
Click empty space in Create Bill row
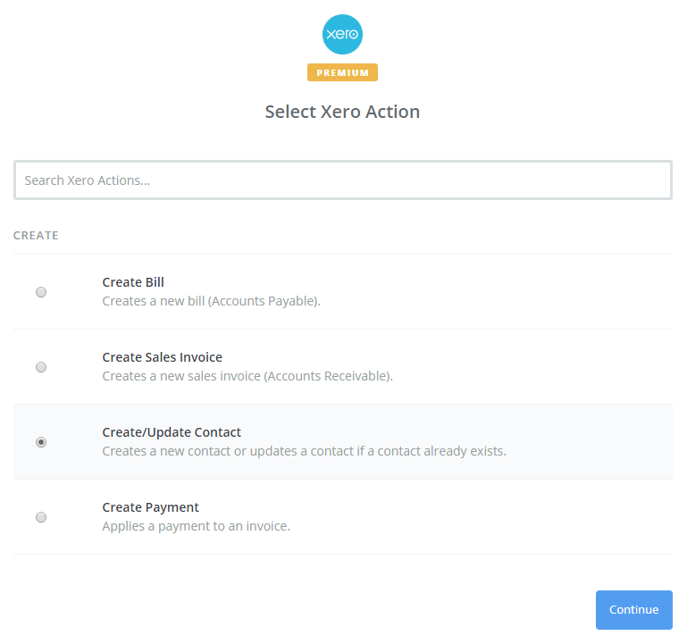[482, 292]
